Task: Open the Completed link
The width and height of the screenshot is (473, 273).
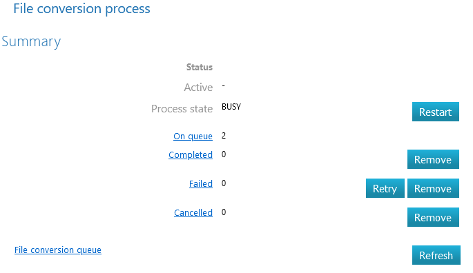Action: (x=191, y=154)
